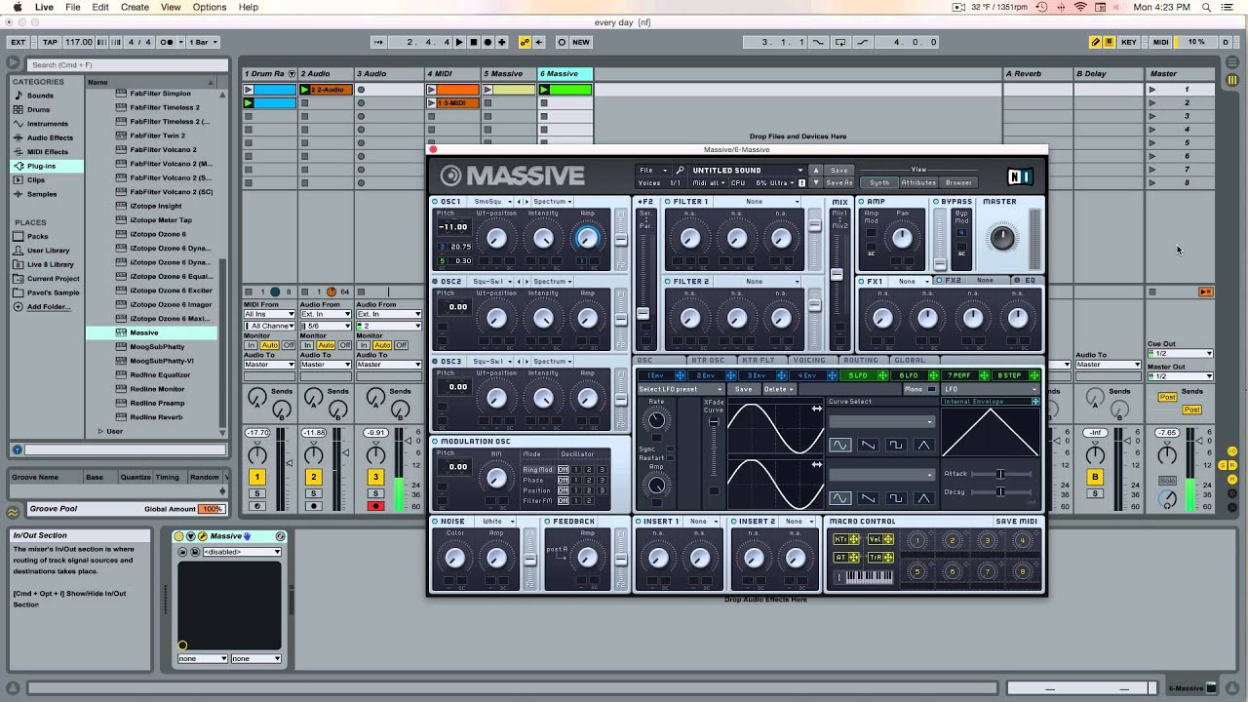
Task: Select Sounds category in browser
Action: click(40, 96)
